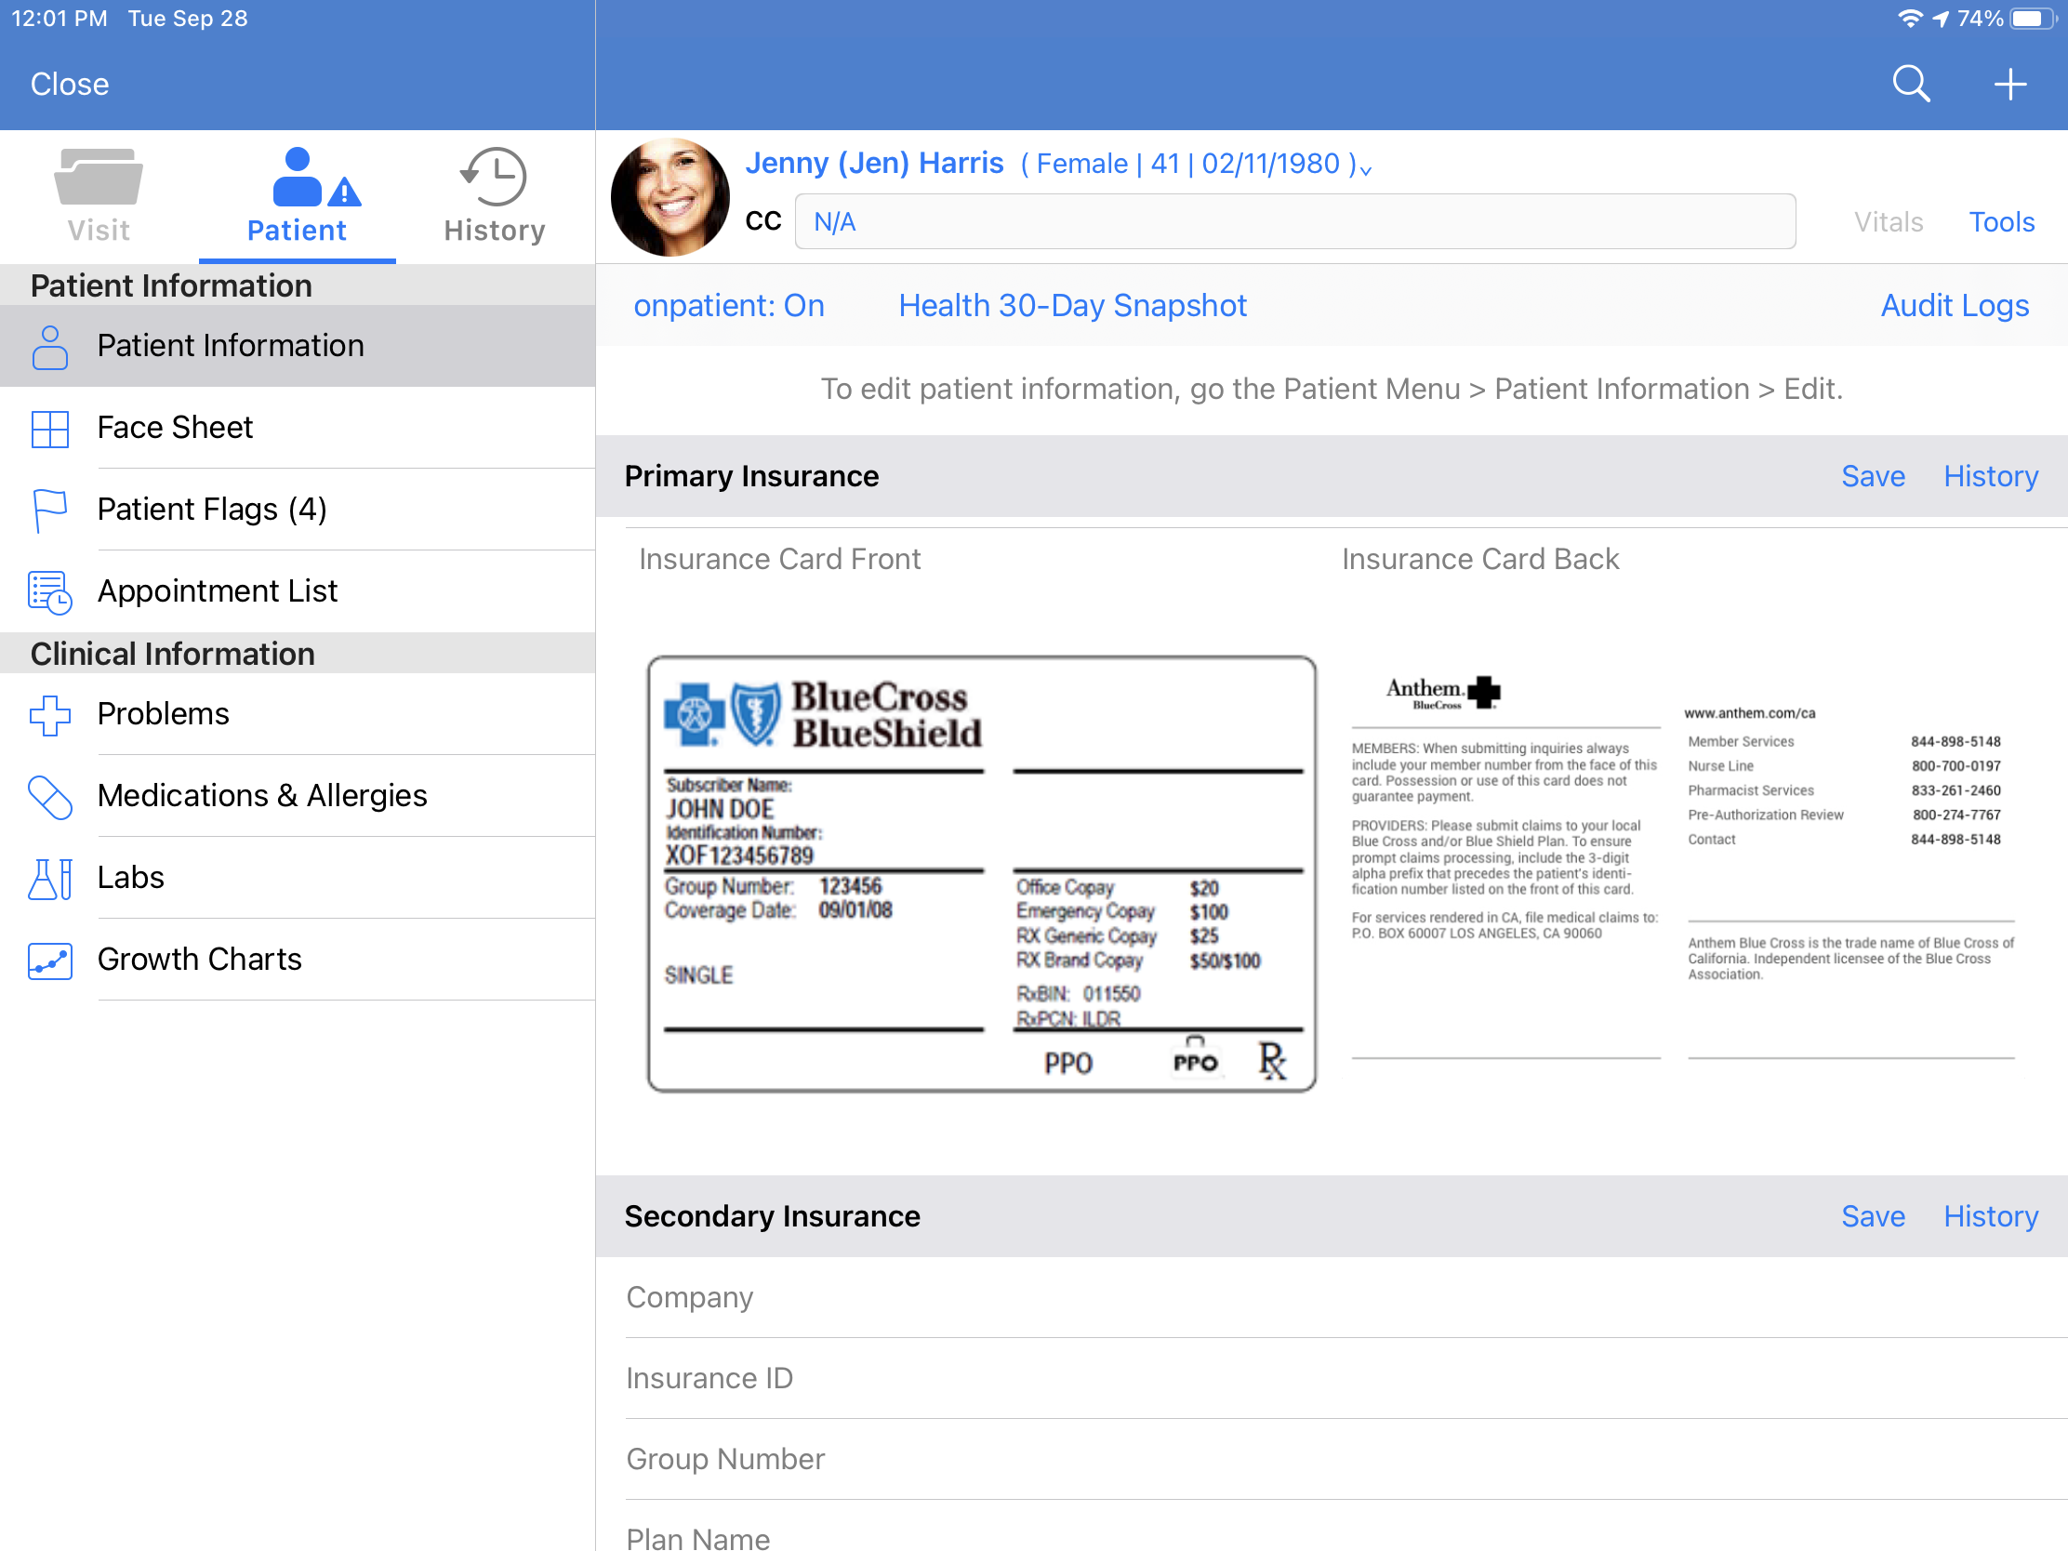Open Patient Information menu row
2068x1551 pixels.
click(x=298, y=346)
